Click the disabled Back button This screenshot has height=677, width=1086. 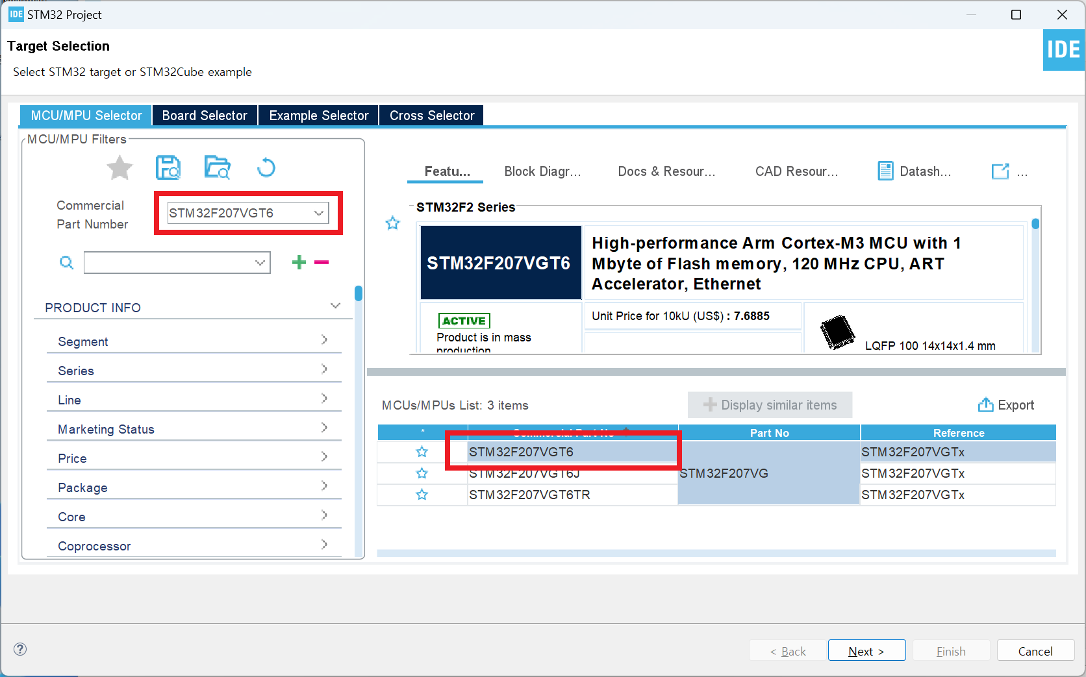787,650
